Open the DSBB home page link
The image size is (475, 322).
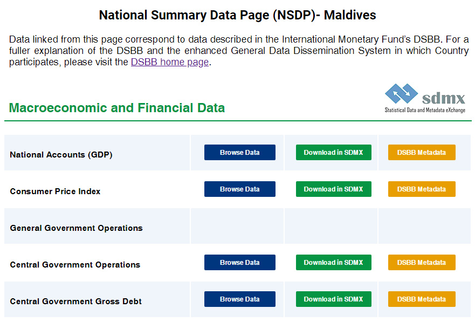tap(170, 62)
